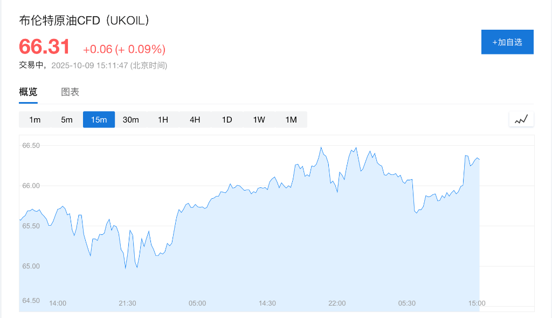Set chart interval to 1H

pos(163,120)
